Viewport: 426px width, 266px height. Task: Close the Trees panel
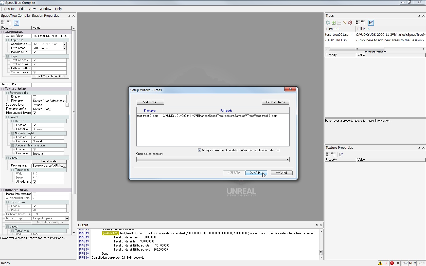click(x=423, y=16)
